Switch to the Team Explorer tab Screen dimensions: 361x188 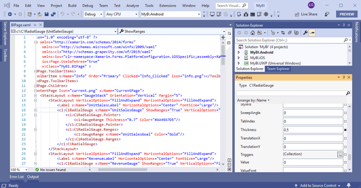click(278, 69)
